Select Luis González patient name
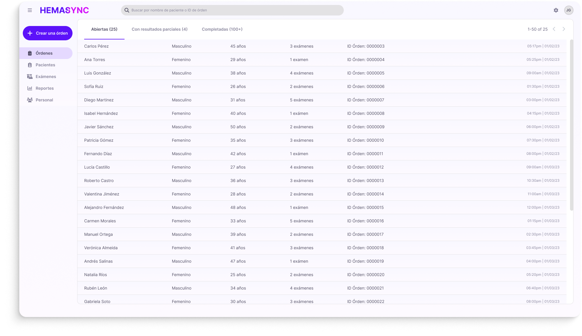This screenshot has height=336, width=582. click(x=98, y=73)
